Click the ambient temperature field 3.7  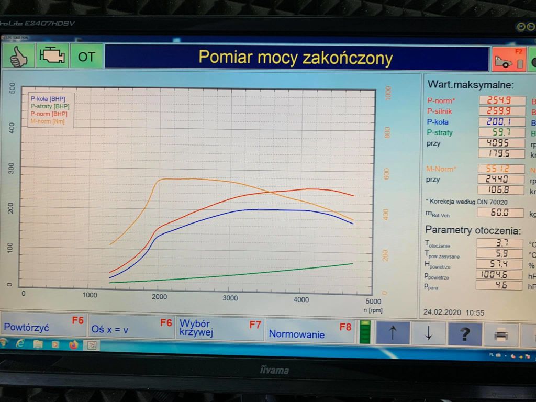pyautogui.click(x=499, y=243)
